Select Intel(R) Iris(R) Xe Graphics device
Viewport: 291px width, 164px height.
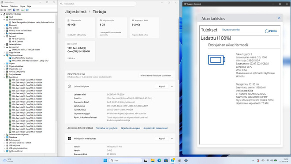tap(22, 58)
